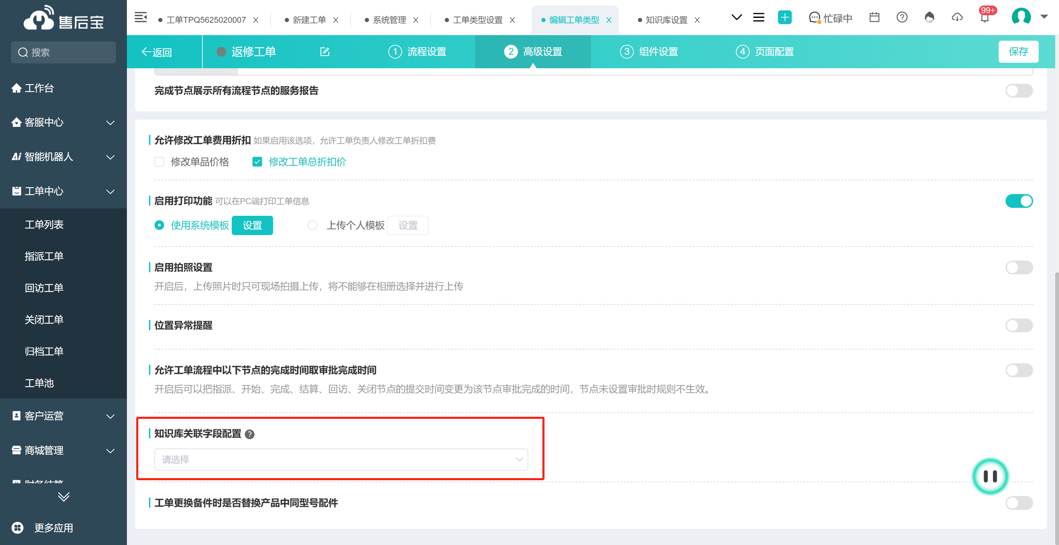Click the green plus quick-create icon
Screen dimensions: 1059x545
[x=785, y=17]
